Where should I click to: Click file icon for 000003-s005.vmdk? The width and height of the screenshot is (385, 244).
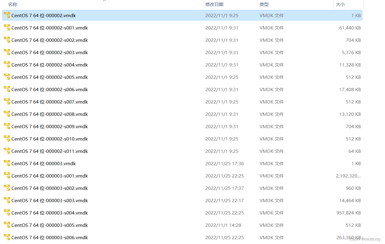7,225
